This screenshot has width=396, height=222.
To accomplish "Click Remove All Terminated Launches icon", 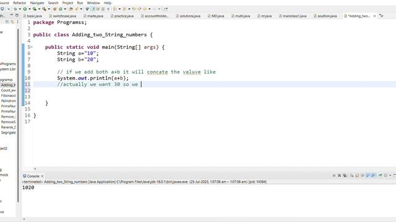I will coord(345,175).
